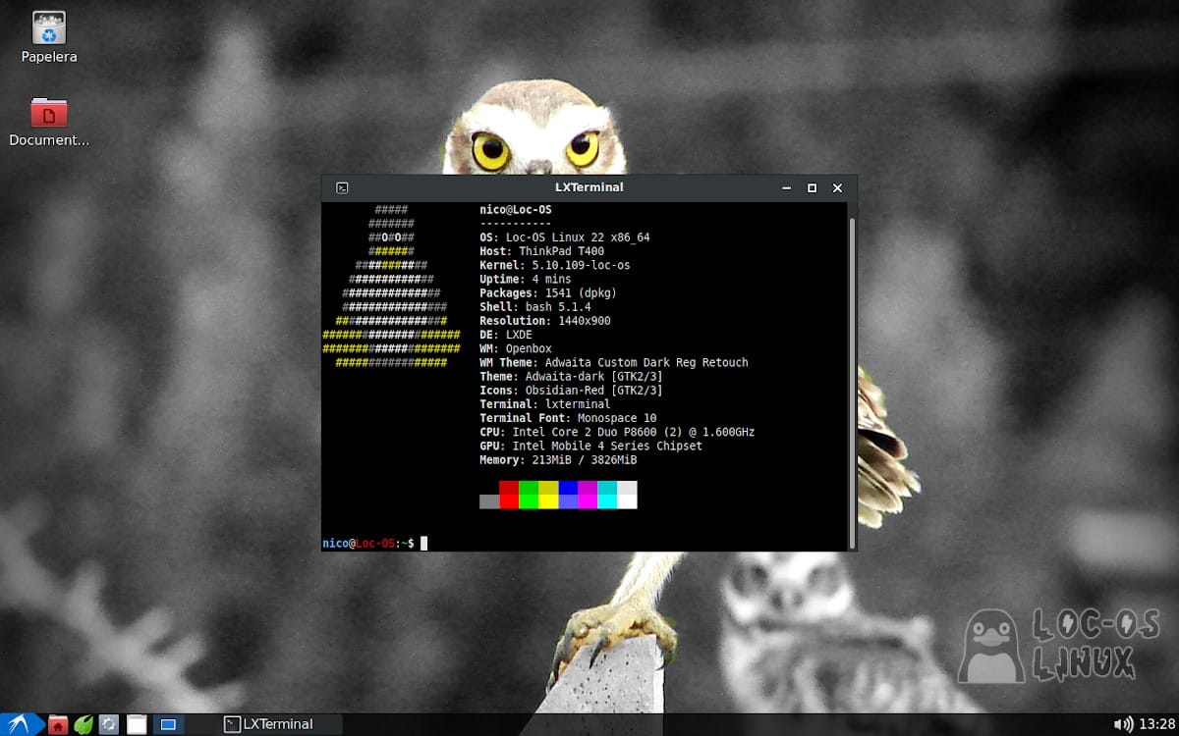Maximize the LXTerminal window
This screenshot has height=736, width=1179.
coord(812,187)
